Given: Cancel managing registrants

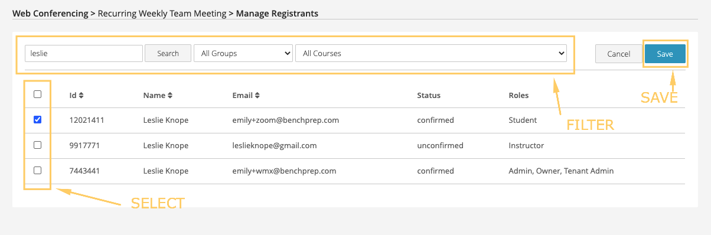Looking at the screenshot, I should [618, 54].
